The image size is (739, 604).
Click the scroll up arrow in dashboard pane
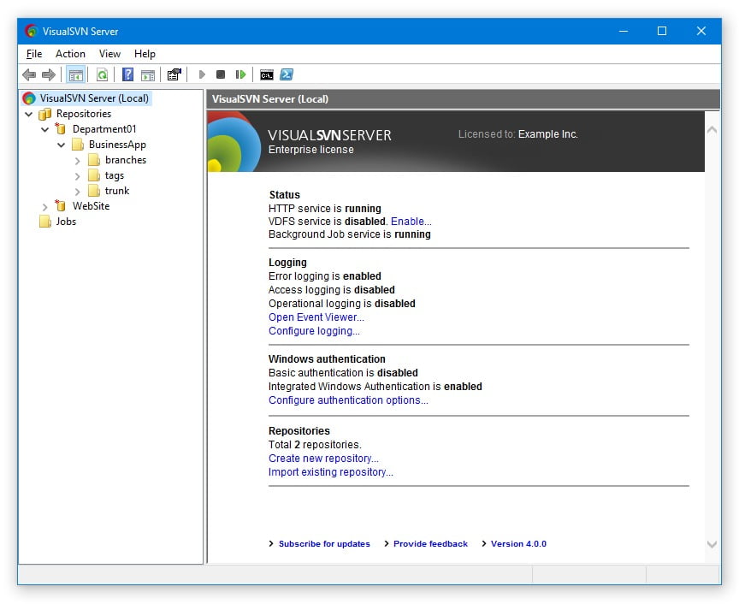click(x=712, y=130)
